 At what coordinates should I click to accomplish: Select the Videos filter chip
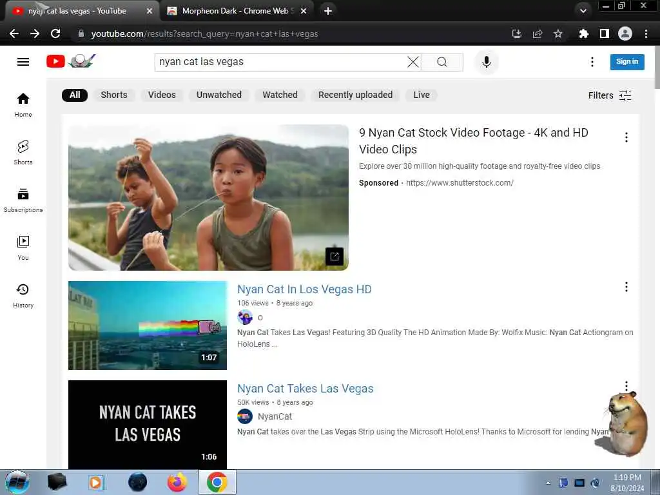(x=162, y=95)
